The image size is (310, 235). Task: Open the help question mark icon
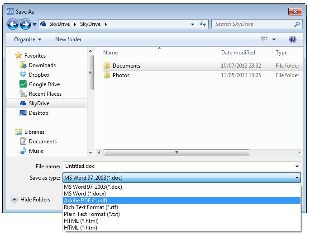(x=292, y=39)
